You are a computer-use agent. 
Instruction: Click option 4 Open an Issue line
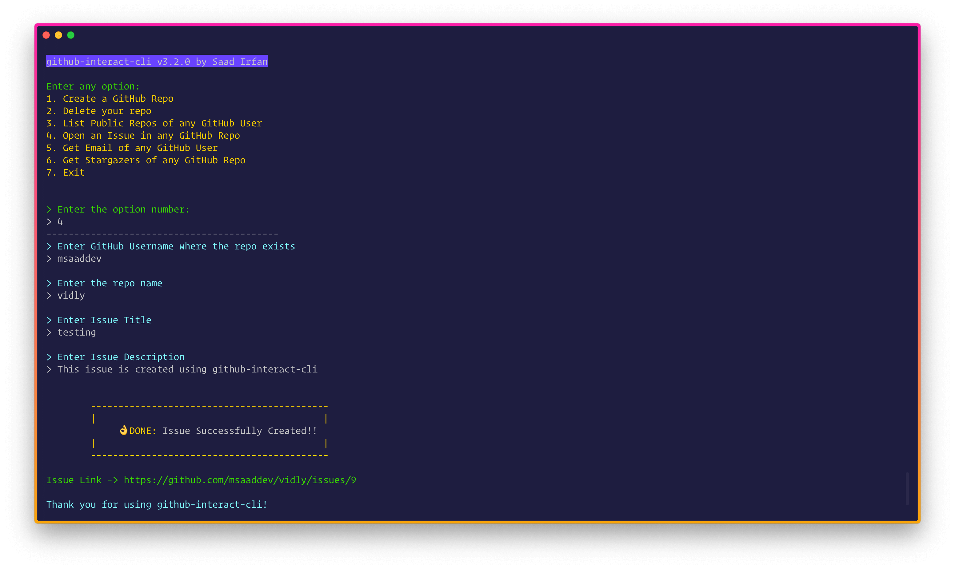[x=143, y=136]
